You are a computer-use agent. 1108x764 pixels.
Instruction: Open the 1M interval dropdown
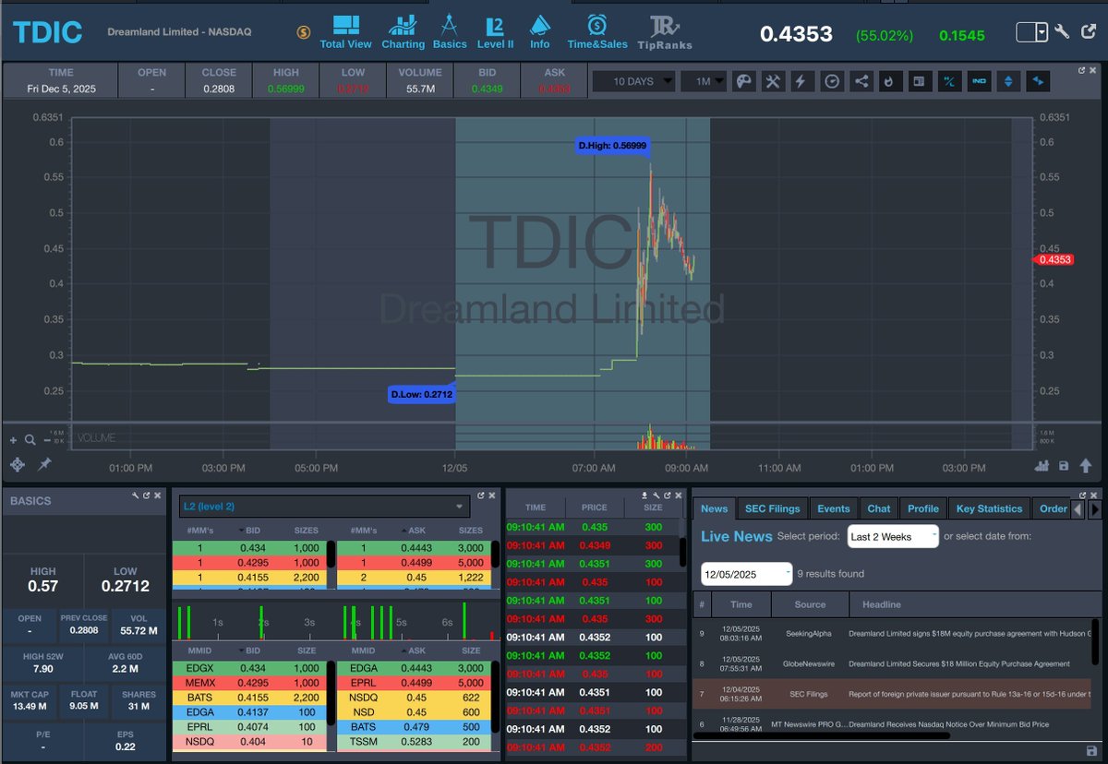(703, 81)
